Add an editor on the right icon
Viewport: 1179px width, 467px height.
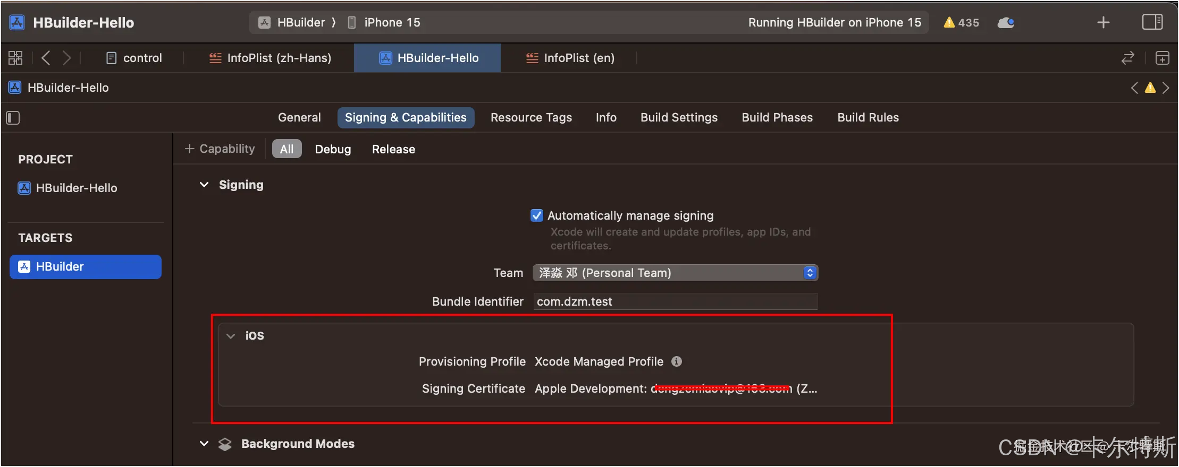(x=1163, y=58)
